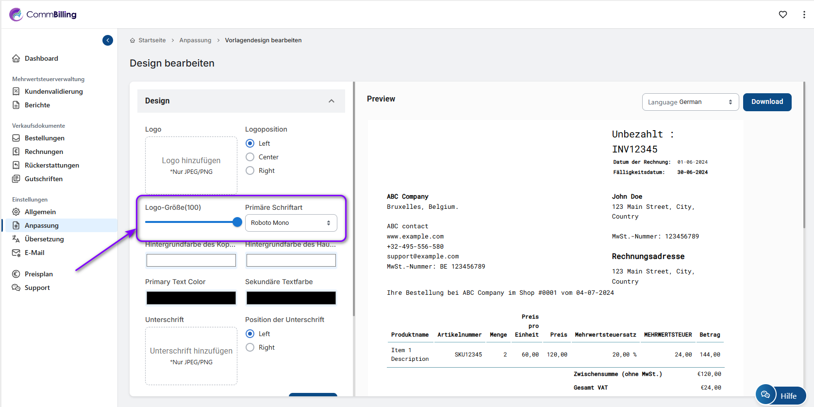Go to Kundenvalidierung page
This screenshot has width=814, height=407.
[x=54, y=91]
